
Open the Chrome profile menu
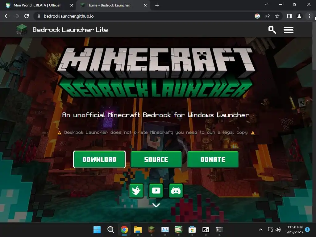click(299, 16)
